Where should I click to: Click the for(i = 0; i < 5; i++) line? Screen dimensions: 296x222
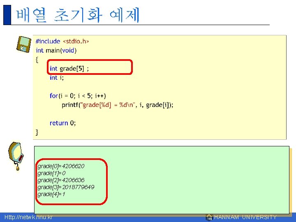click(x=78, y=96)
